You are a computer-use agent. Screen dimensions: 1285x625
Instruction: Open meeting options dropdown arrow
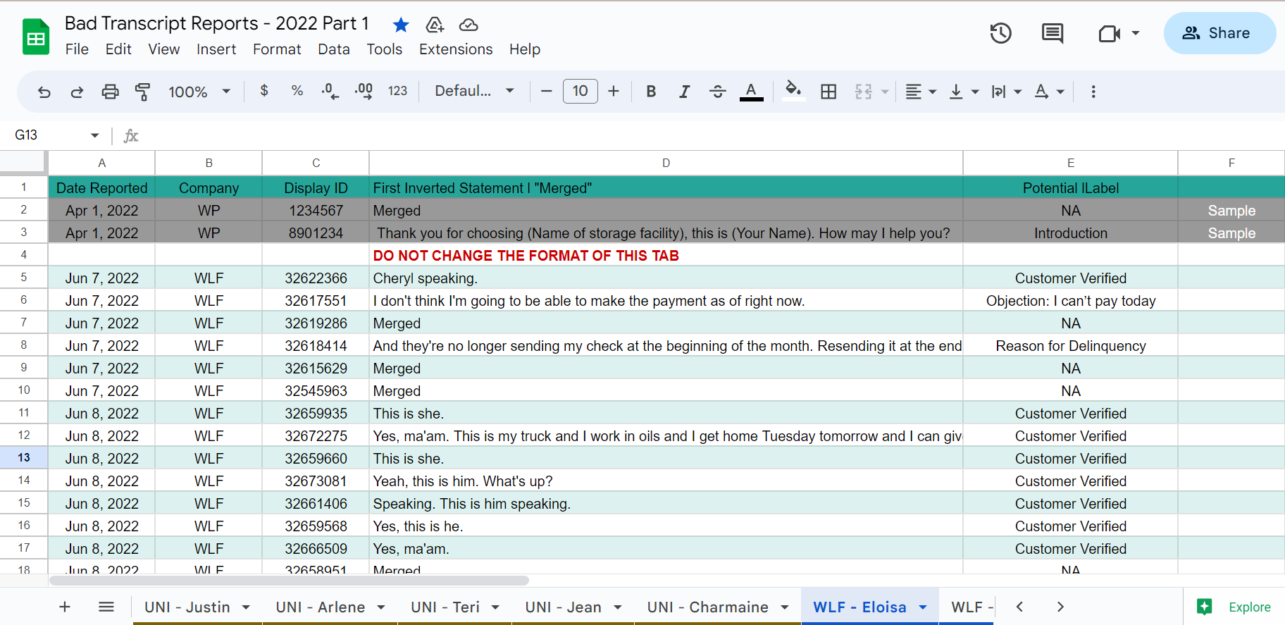click(x=1136, y=33)
